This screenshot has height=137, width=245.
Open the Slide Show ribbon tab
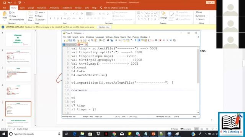click(67, 8)
